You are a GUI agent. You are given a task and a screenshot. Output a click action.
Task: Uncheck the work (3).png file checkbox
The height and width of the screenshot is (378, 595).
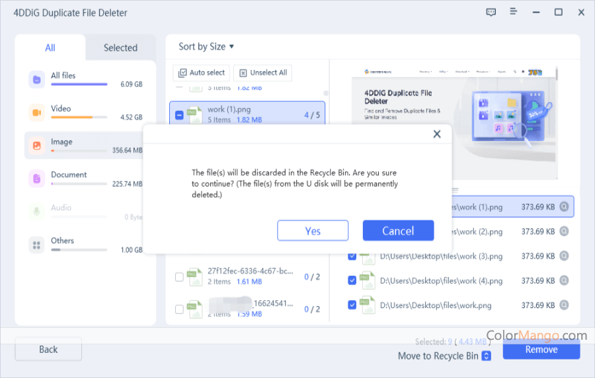(352, 256)
